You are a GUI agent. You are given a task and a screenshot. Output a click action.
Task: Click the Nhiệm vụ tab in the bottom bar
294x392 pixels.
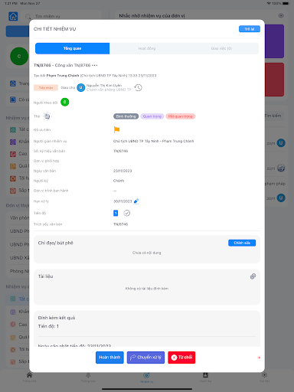(147, 377)
